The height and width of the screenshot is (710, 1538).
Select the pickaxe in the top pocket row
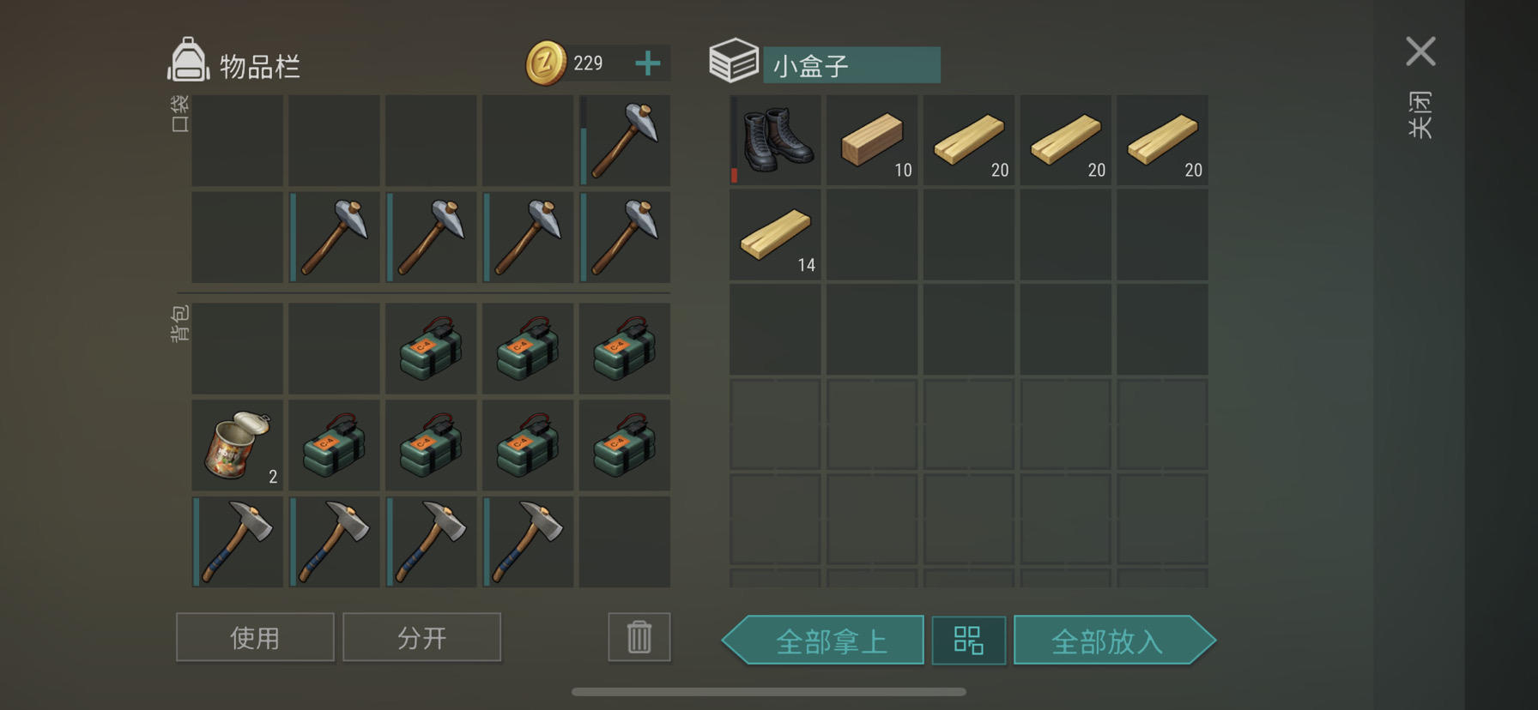click(x=625, y=140)
